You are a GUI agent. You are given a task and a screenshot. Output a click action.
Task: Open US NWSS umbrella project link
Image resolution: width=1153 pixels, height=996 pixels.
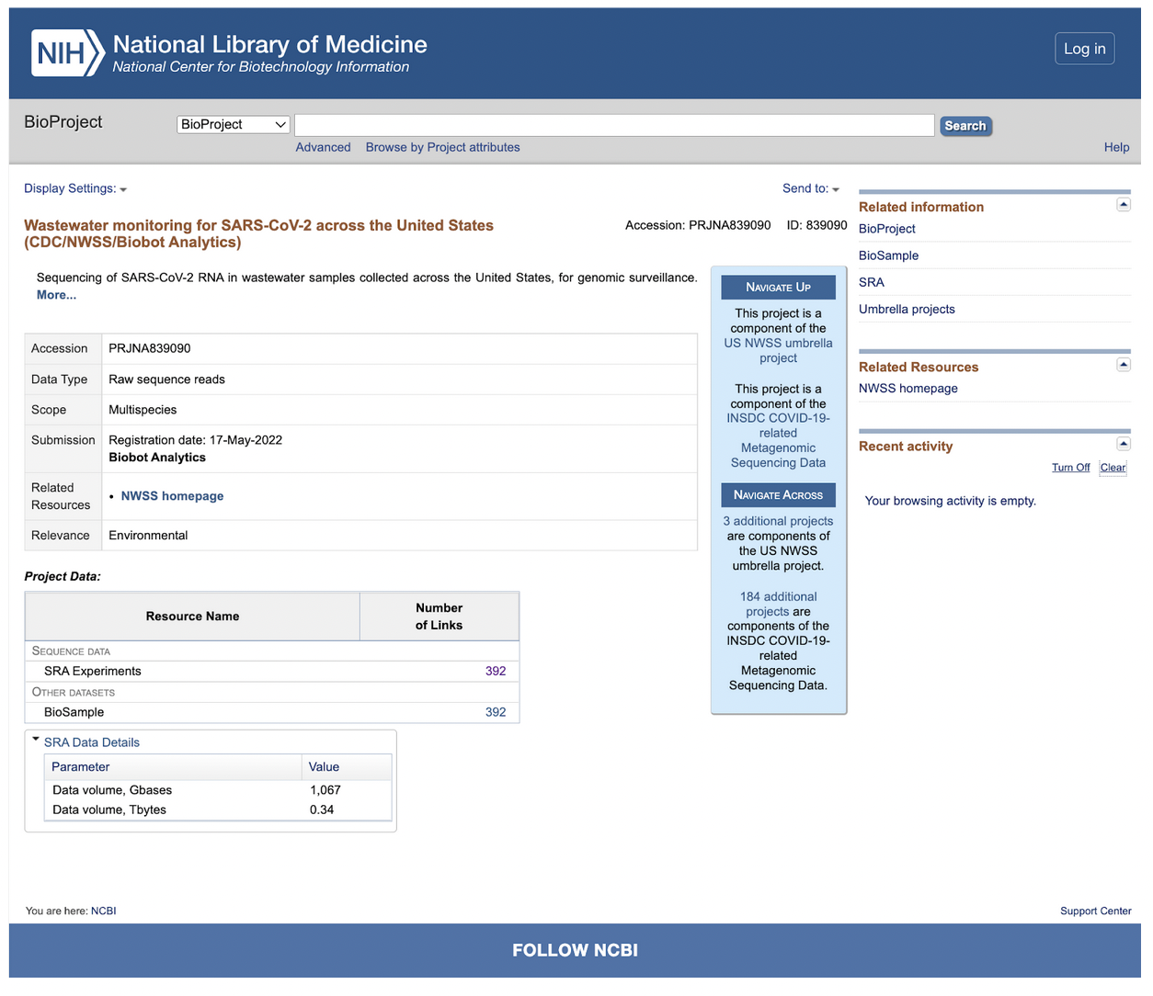point(778,351)
